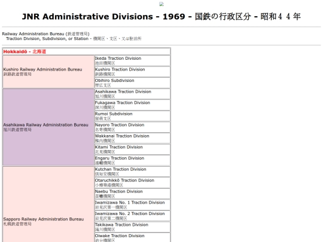
Task: Click 'Rumoi Subdivision' row
Action: click(x=132, y=116)
